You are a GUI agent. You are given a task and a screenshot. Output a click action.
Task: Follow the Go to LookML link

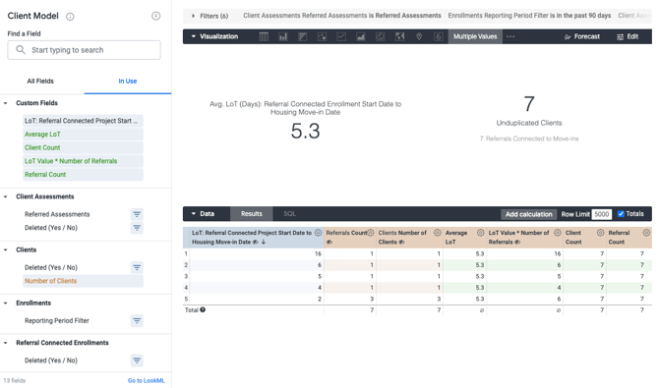147,381
